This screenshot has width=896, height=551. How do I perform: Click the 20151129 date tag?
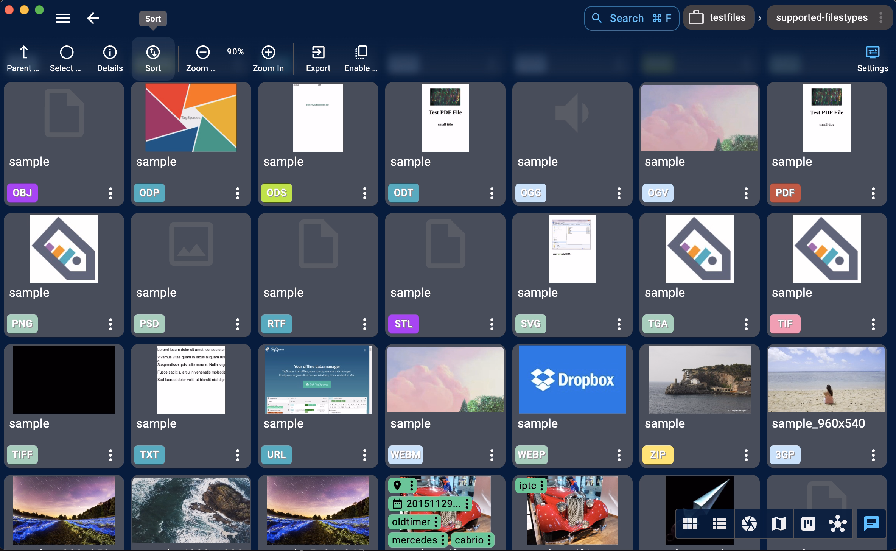pyautogui.click(x=430, y=504)
